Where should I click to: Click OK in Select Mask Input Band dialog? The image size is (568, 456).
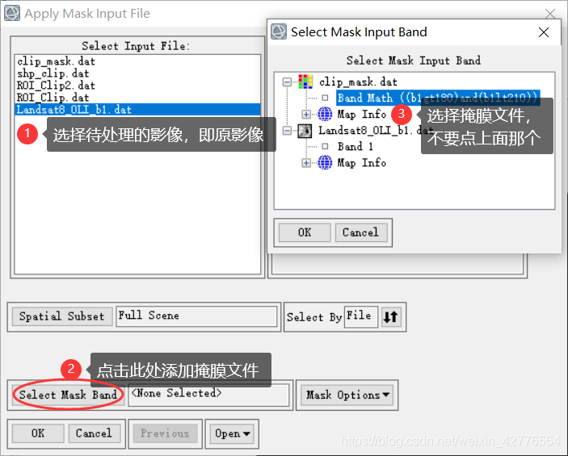pyautogui.click(x=305, y=232)
